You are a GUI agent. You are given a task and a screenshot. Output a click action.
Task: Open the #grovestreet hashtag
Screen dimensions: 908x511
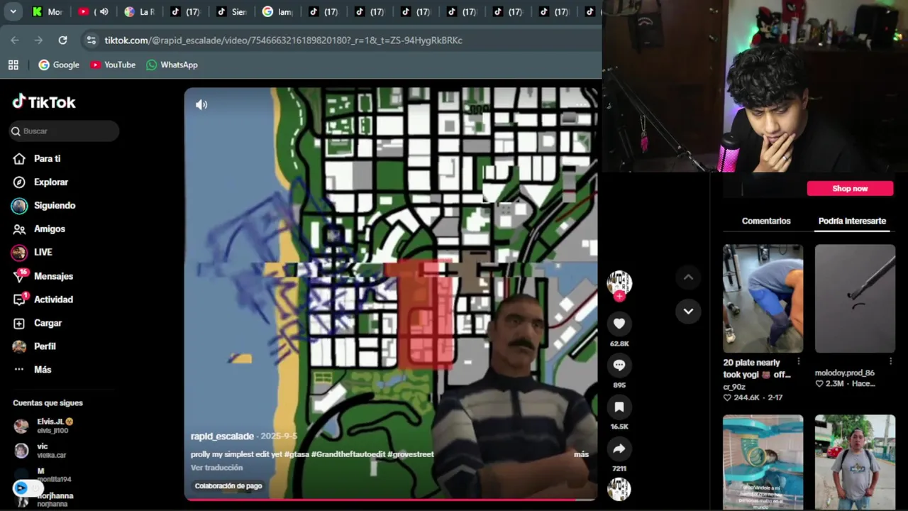(x=411, y=454)
